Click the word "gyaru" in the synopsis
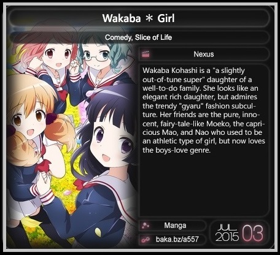Image resolution: width=280 pixels, height=255 pixels. (x=190, y=106)
